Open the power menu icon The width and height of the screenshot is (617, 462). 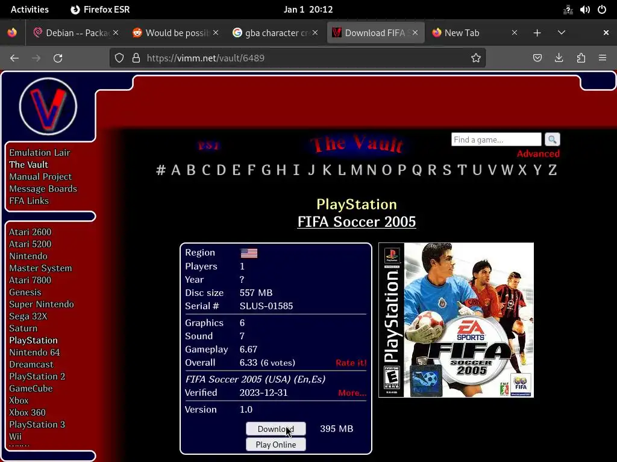tap(602, 10)
